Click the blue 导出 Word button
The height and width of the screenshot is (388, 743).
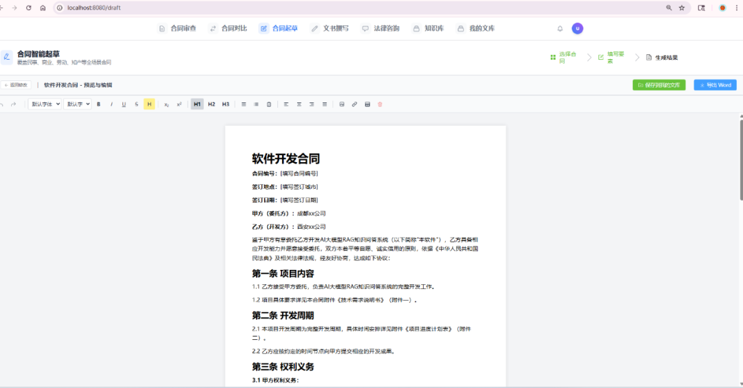pos(715,85)
